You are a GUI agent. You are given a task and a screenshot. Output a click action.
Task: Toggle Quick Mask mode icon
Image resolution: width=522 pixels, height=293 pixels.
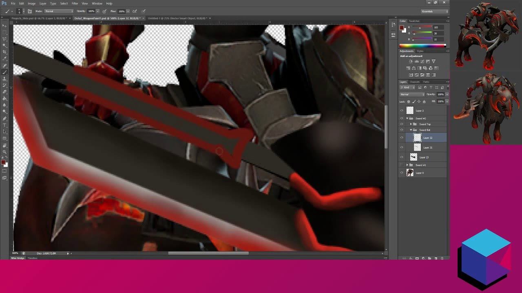pos(4,171)
